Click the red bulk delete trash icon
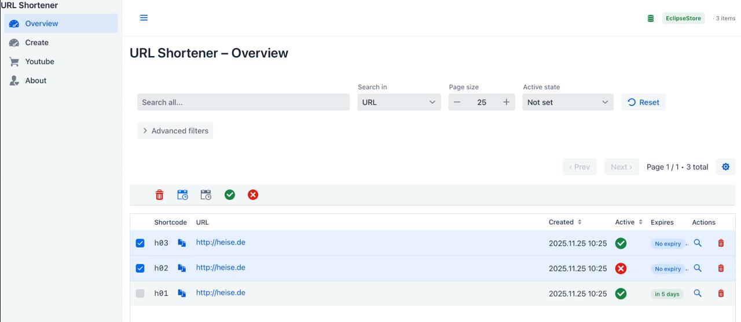Image resolution: width=741 pixels, height=322 pixels. (x=159, y=195)
